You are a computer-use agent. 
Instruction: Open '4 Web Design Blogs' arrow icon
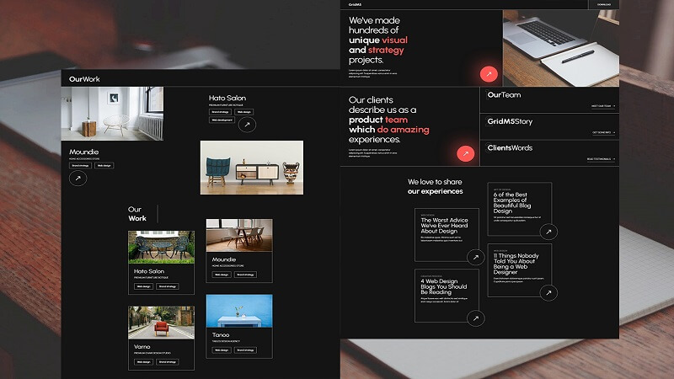coord(475,318)
